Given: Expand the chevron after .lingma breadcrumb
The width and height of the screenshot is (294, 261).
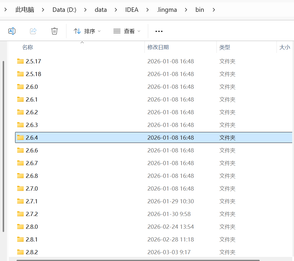Looking at the screenshot, I should (x=186, y=10).
